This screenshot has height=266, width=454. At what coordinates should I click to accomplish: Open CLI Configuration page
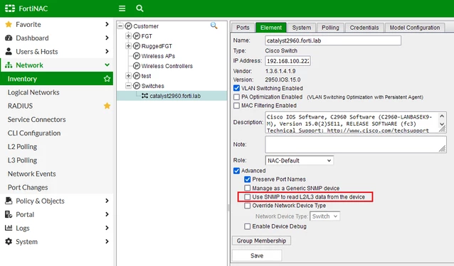(34, 133)
